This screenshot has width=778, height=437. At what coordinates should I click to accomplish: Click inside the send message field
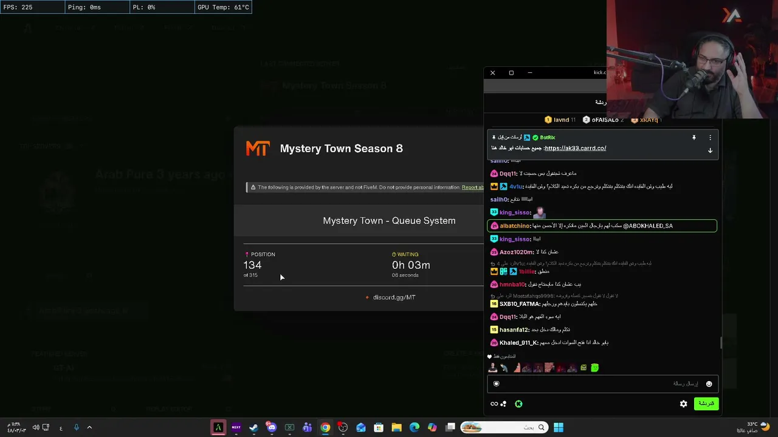coord(602,384)
